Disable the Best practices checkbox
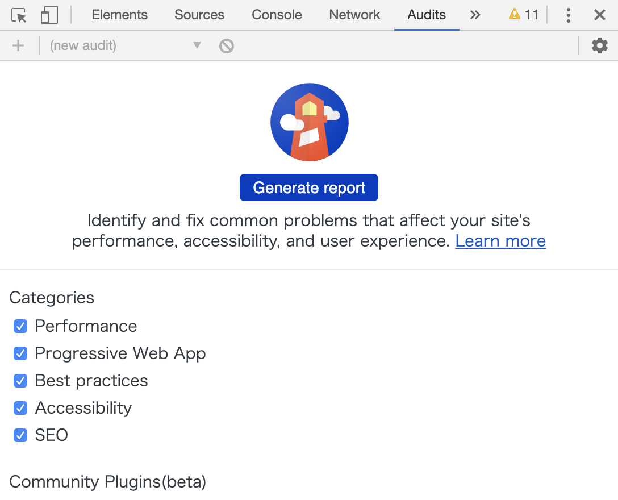The height and width of the screenshot is (500, 618). point(20,381)
